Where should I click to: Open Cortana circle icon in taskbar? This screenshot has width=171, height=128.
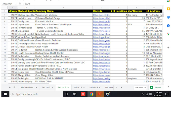[67, 94]
